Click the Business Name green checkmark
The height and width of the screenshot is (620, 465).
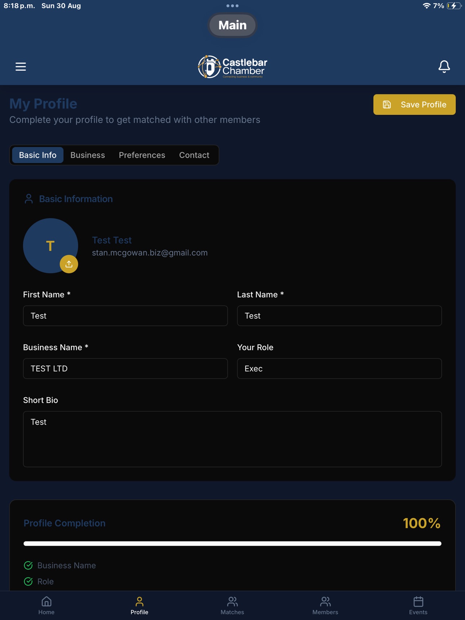pos(28,565)
